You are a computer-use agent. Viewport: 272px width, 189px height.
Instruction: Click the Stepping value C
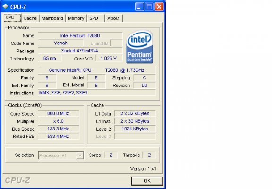(144, 78)
